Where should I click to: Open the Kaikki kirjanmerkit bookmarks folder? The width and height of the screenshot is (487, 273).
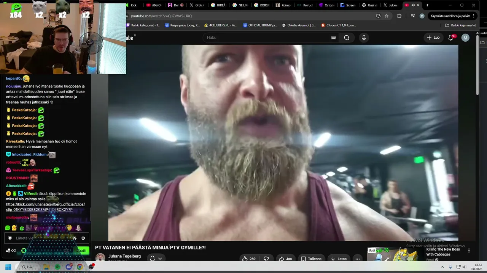point(460,25)
